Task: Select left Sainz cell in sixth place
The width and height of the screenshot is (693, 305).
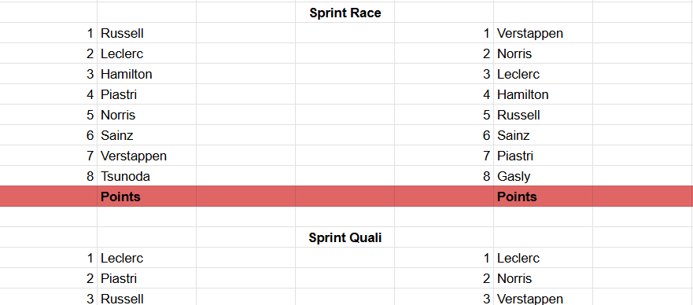Action: [x=147, y=135]
